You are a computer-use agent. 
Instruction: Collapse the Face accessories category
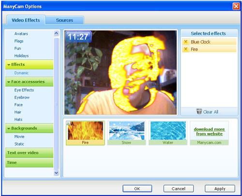point(9,82)
